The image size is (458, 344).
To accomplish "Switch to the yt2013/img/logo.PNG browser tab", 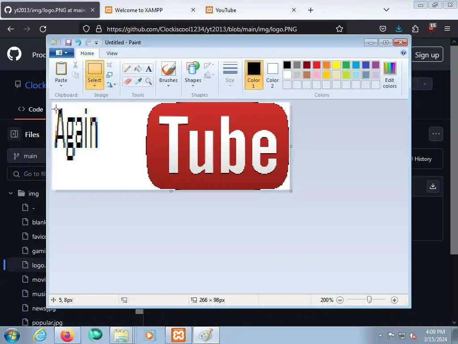I will [50, 10].
